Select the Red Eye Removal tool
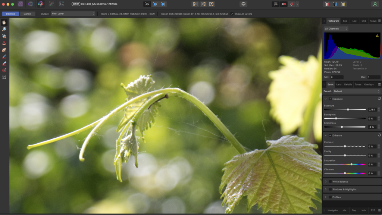The height and width of the screenshot is (215, 382). click(4, 43)
